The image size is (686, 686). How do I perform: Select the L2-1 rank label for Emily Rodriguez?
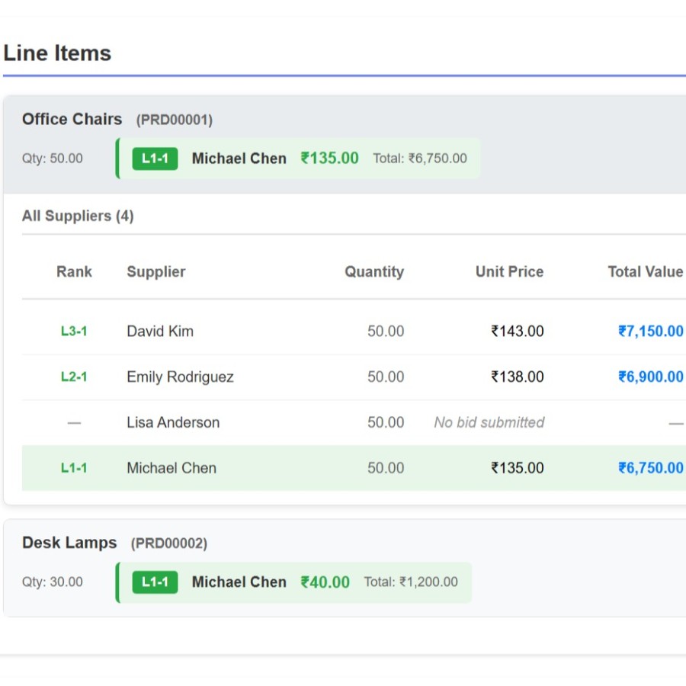pos(74,377)
